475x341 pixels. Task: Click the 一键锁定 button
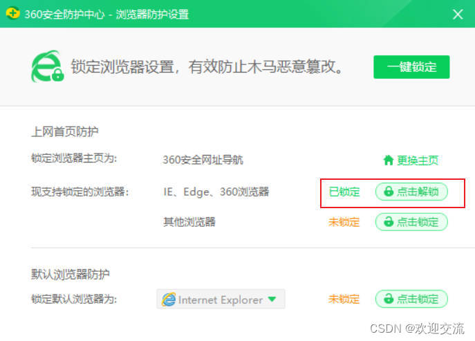pyautogui.click(x=411, y=67)
